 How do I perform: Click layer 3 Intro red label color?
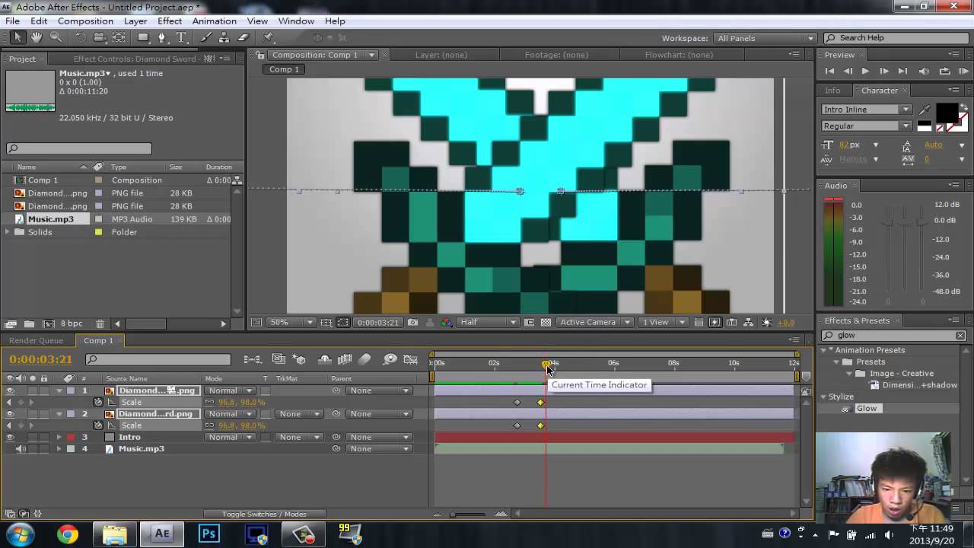[71, 438]
